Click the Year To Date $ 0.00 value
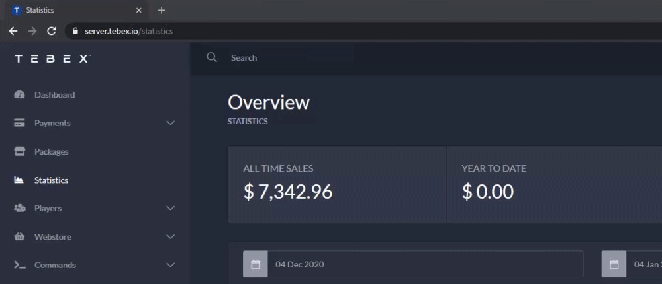This screenshot has width=662, height=284. (488, 192)
